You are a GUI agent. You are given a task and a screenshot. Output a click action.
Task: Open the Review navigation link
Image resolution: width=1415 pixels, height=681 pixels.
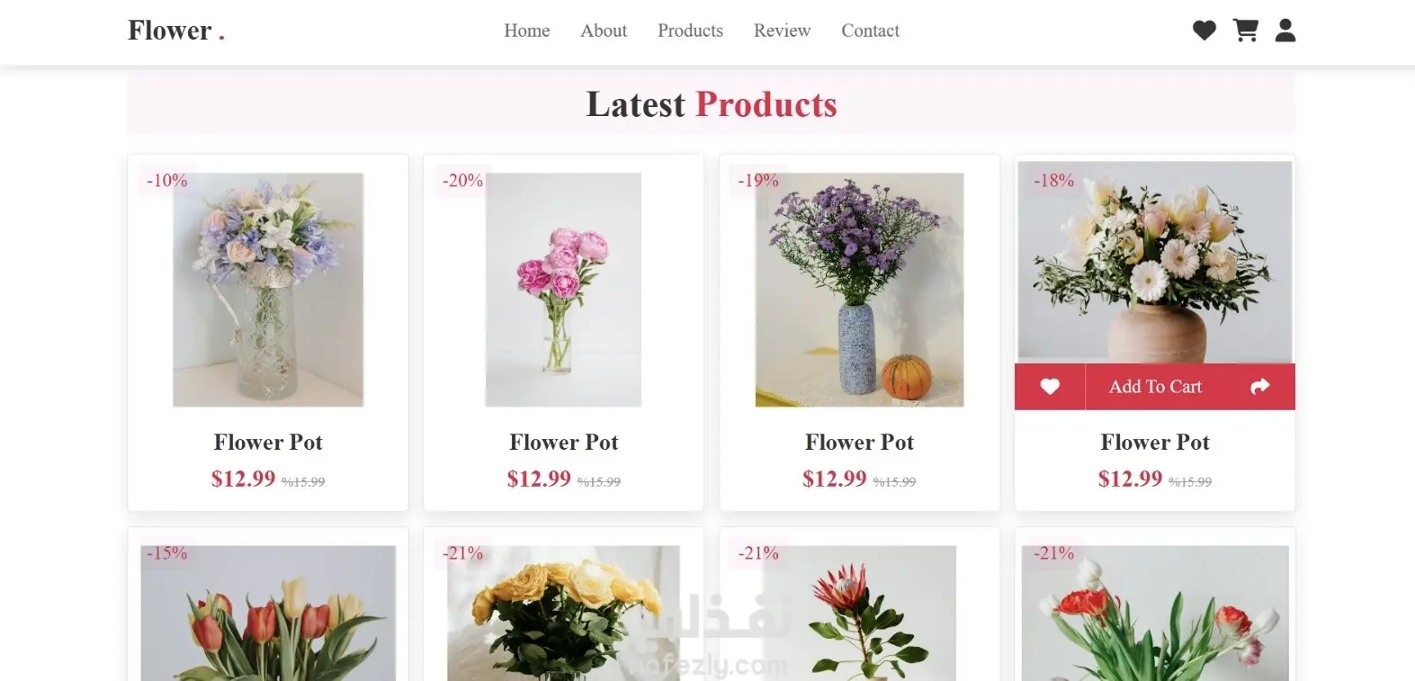[782, 31]
